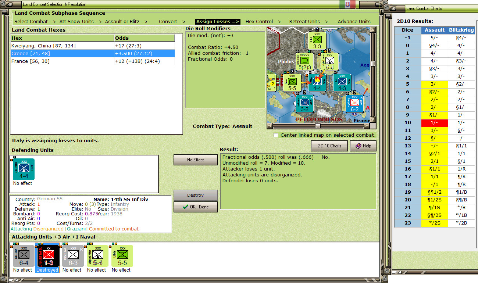This screenshot has width=478, height=283.
Task: Click the Result text box
Action: point(298,182)
